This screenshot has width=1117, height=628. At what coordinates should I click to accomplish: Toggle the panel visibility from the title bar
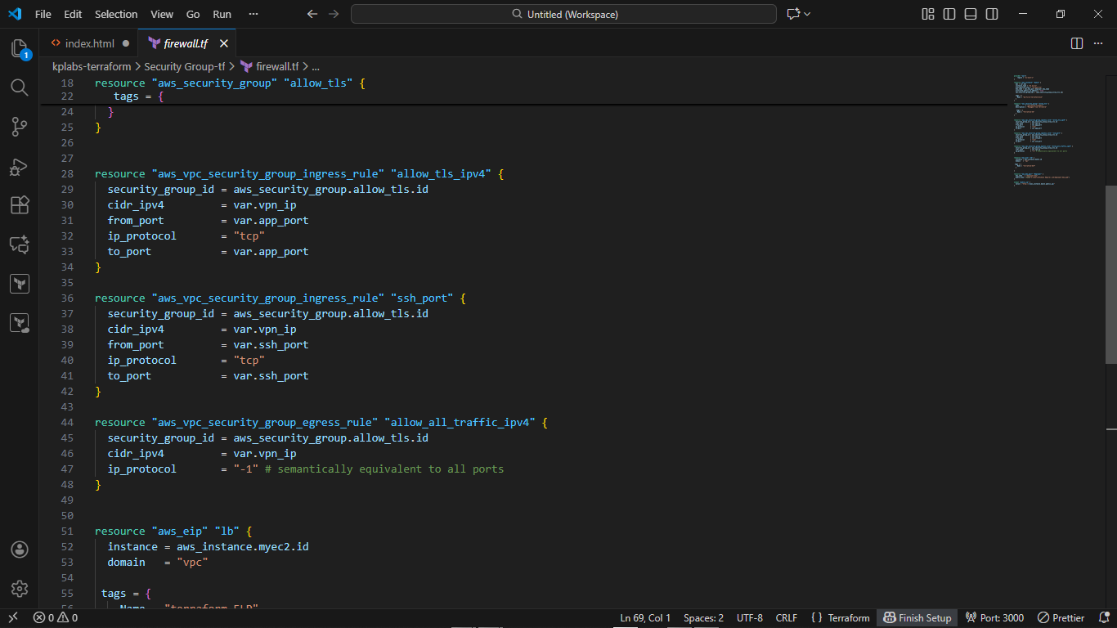pos(970,14)
